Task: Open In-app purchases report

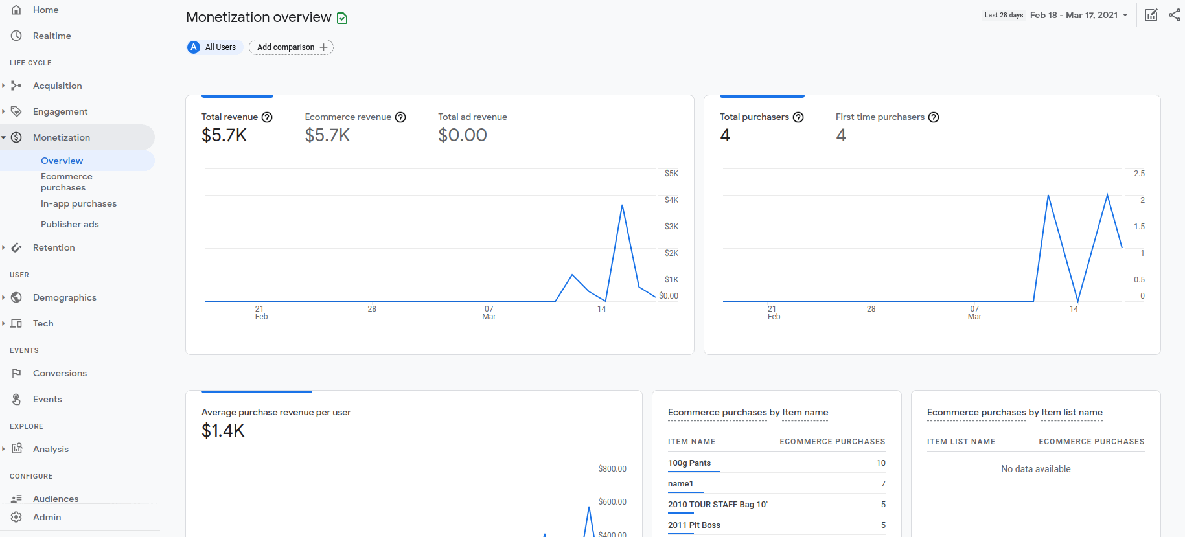Action: point(78,203)
